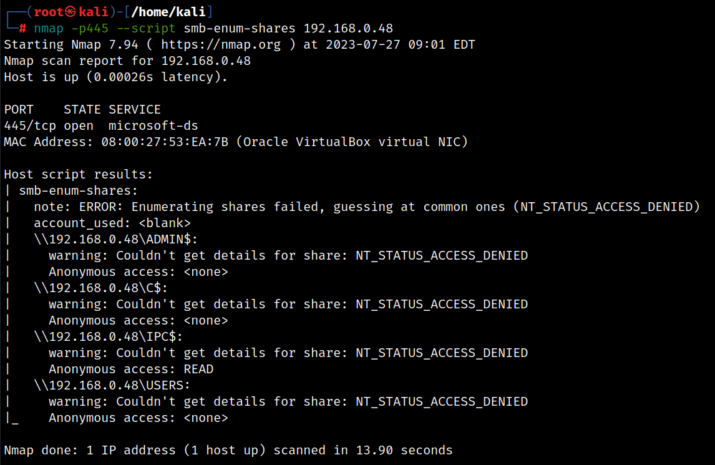Screen dimensions: 715x465
Task: Click the red hash prompt symbol
Action: (x=22, y=28)
